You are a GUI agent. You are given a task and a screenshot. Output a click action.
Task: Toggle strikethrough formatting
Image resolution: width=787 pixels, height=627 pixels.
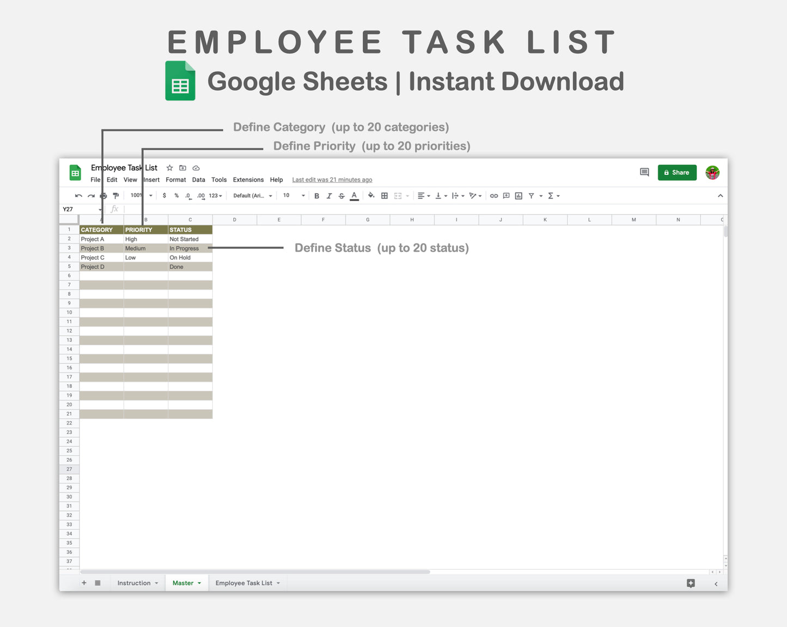(341, 195)
